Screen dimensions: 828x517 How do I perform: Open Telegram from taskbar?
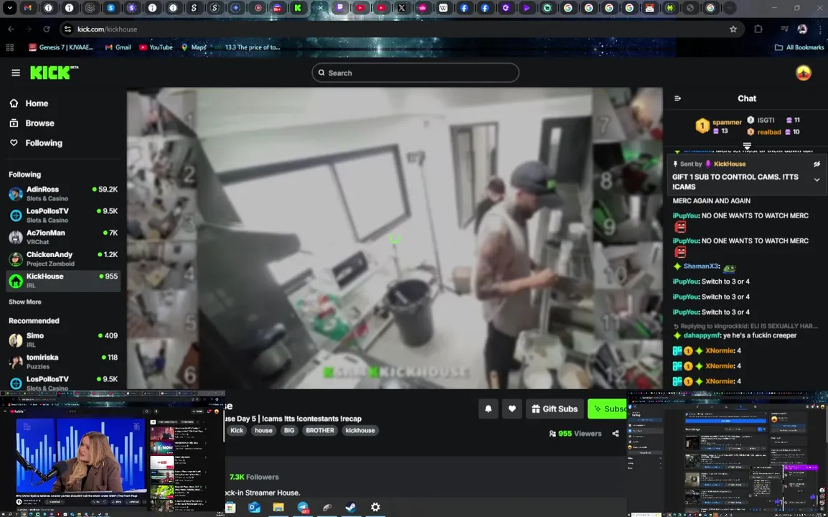303,508
